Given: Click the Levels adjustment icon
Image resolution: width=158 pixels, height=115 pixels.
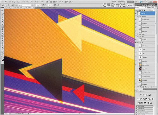Looking at the screenshot, I should tap(143, 95).
